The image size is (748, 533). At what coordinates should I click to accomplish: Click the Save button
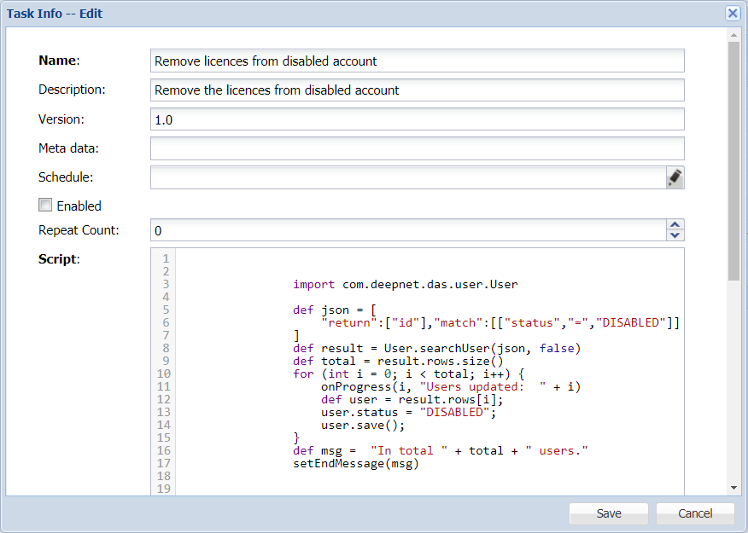pos(609,513)
